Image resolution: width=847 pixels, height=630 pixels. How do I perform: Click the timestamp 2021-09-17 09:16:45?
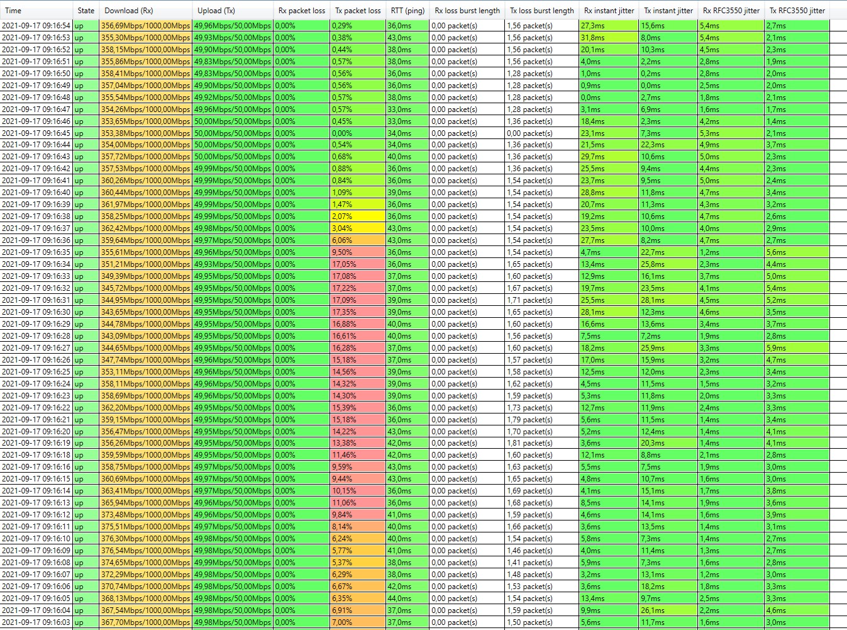[x=36, y=133]
